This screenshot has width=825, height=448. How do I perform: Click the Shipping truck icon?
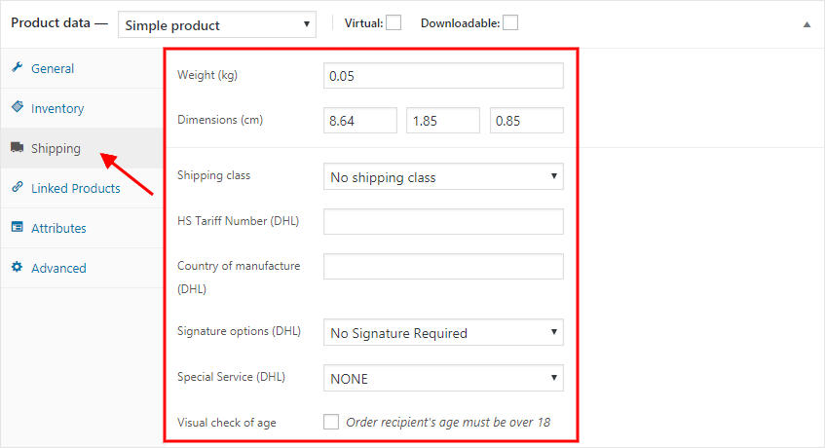(18, 147)
